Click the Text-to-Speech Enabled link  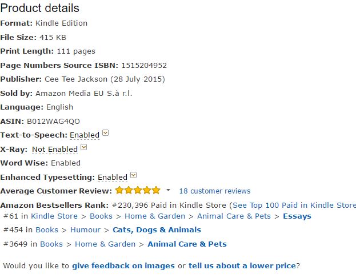(x=85, y=135)
